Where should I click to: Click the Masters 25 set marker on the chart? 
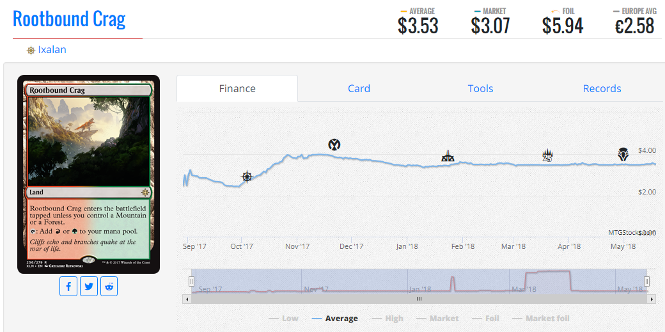547,156
